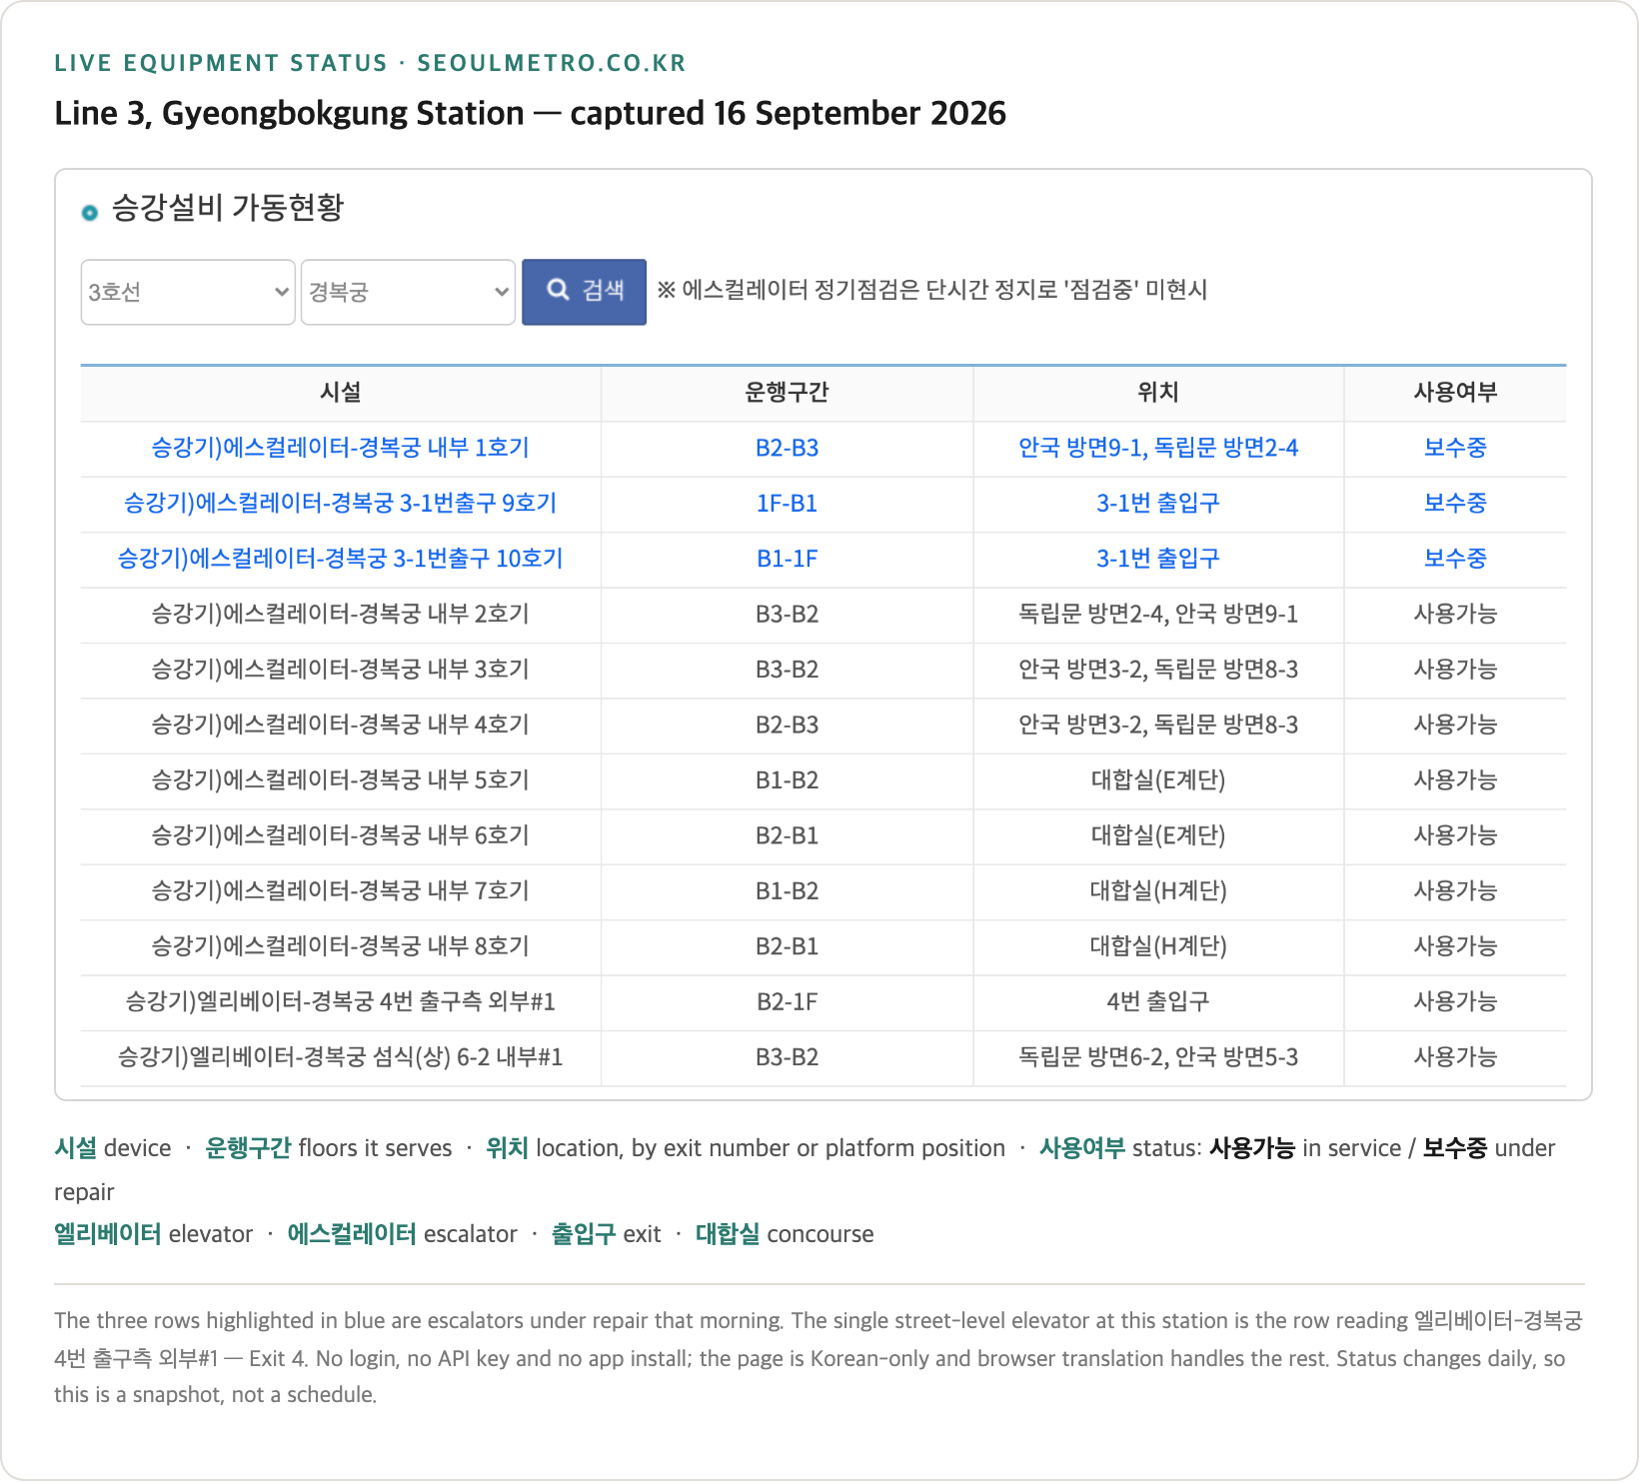Click the 보수중 status in the 9호기 row
The image size is (1639, 1483).
tap(1455, 503)
